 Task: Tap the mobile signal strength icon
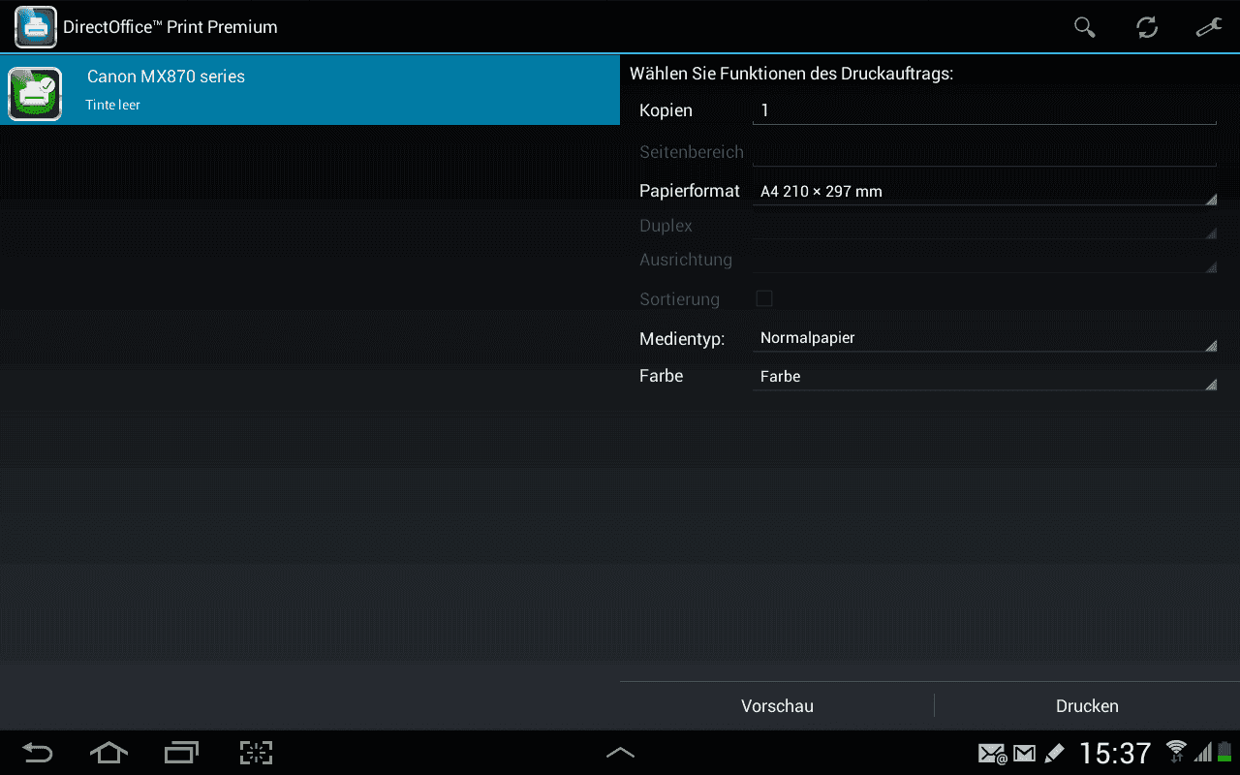[1203, 753]
